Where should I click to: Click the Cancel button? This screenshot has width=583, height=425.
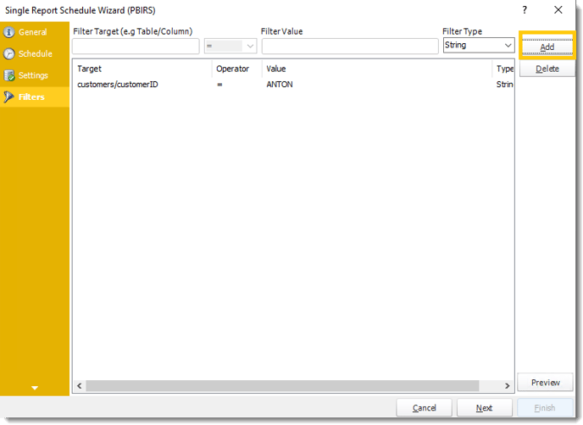click(x=425, y=408)
